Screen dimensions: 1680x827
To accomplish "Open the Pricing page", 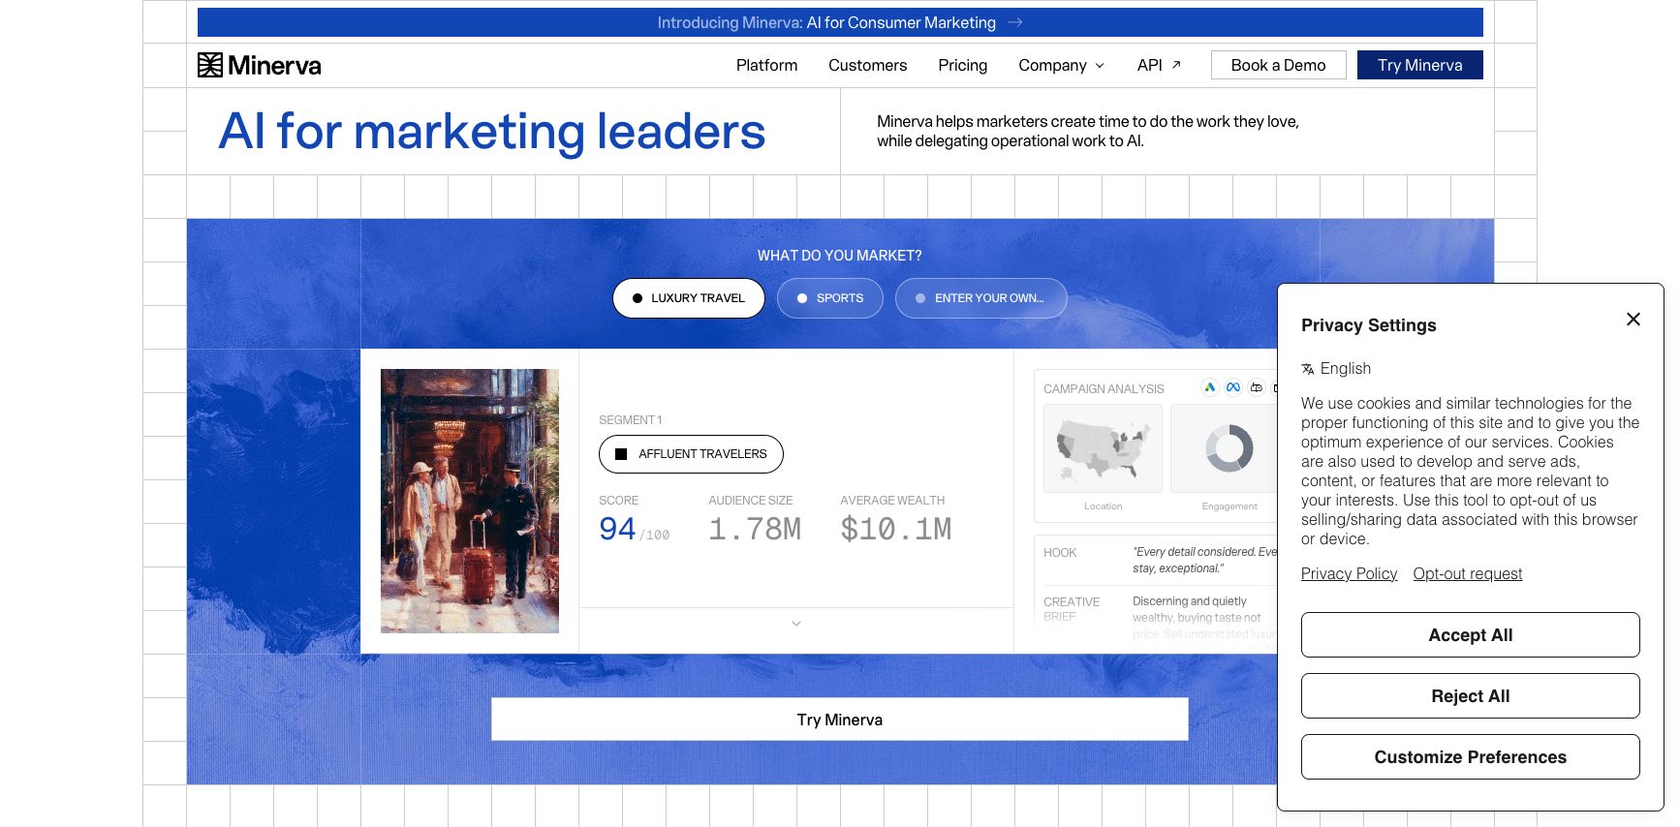I will 962,65.
